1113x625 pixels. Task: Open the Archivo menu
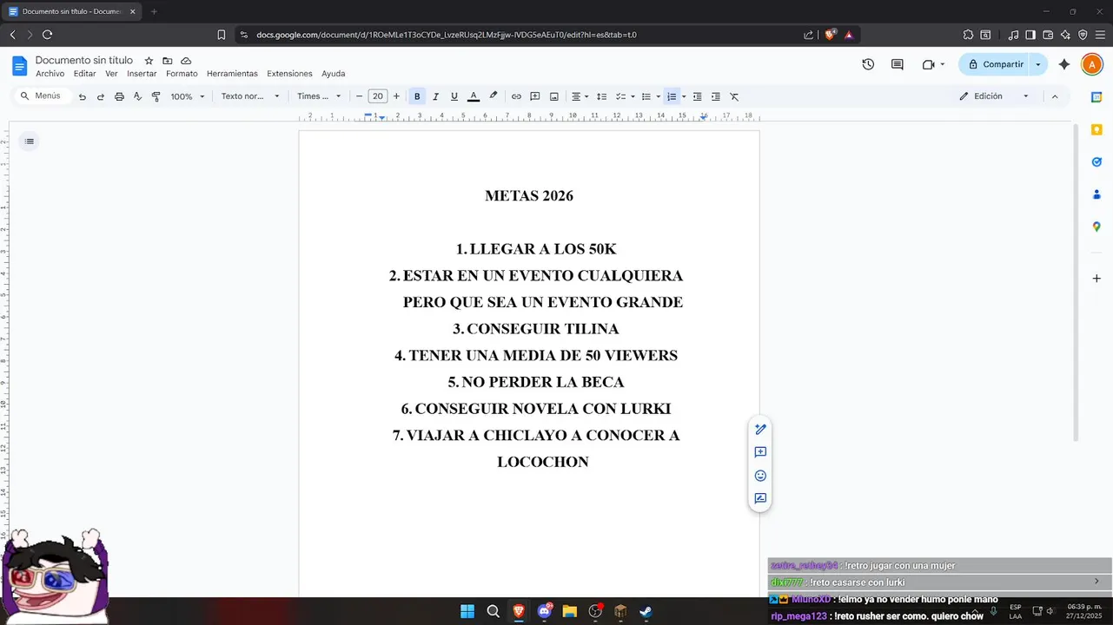[50, 74]
